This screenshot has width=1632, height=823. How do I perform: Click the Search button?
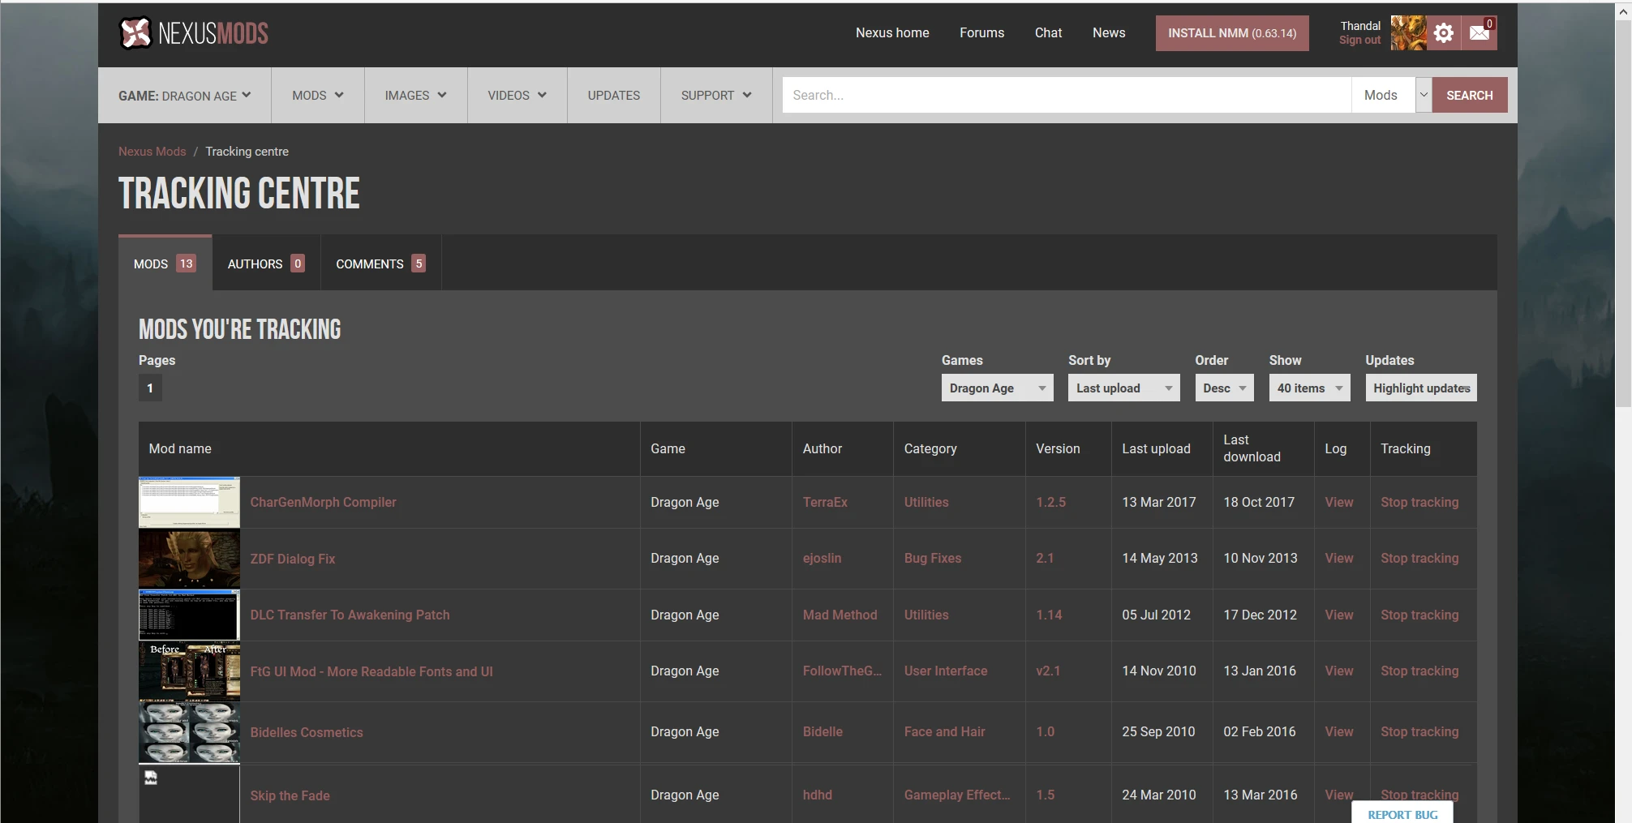[x=1470, y=96]
